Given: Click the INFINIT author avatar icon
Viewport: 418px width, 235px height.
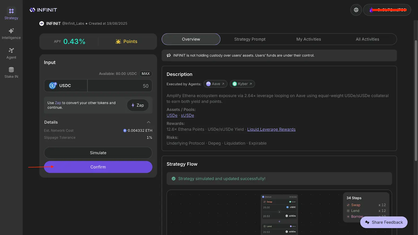Looking at the screenshot, I should 42,23.
